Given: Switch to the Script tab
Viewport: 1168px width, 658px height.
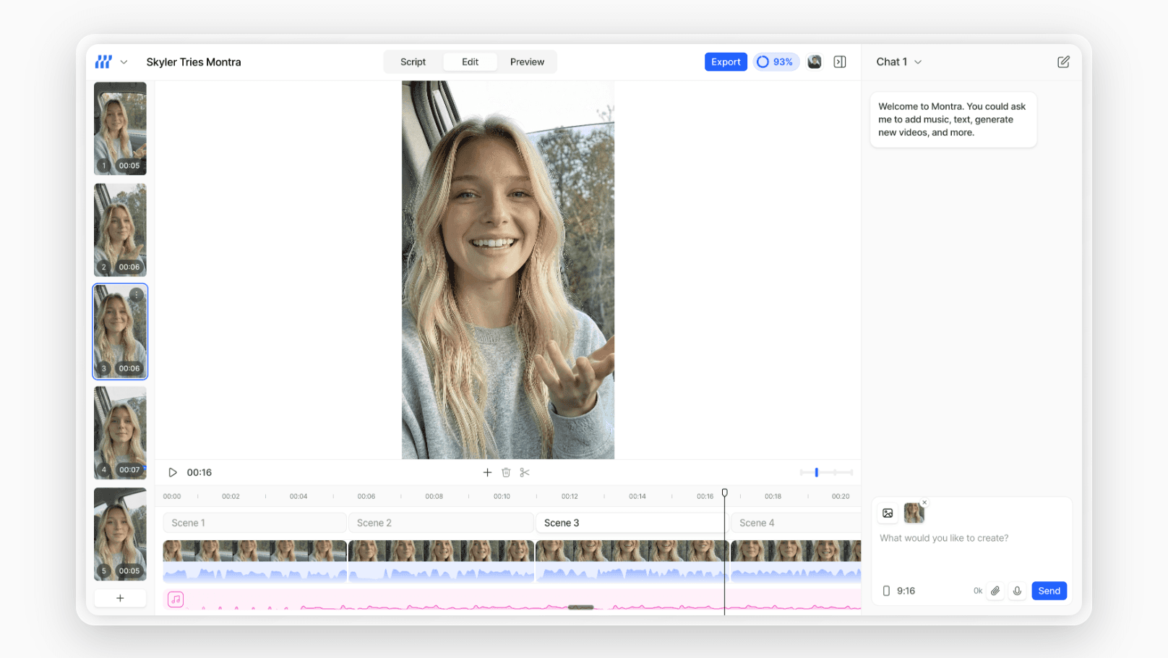Looking at the screenshot, I should tap(413, 62).
